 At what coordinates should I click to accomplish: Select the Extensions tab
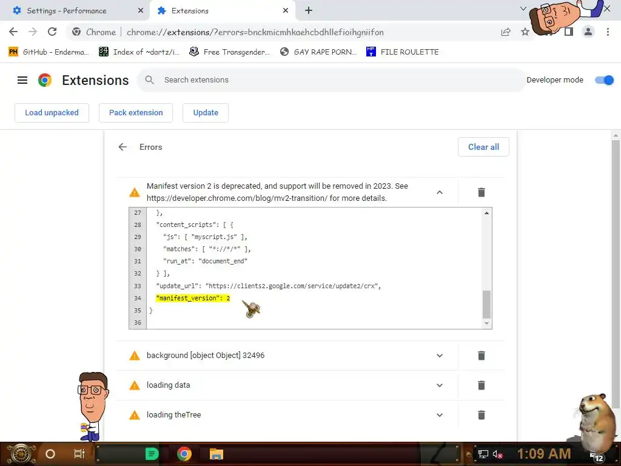[223, 11]
